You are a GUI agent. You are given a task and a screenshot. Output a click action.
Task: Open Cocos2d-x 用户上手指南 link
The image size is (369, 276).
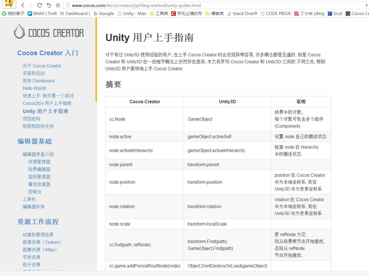pos(47,103)
